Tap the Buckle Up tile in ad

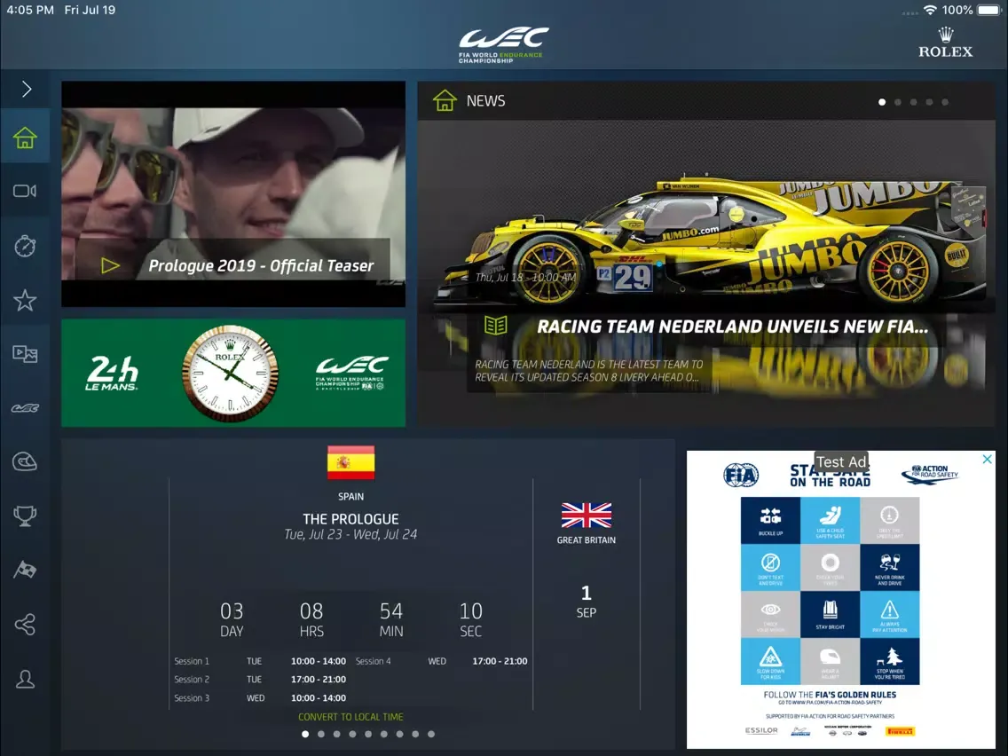tap(770, 520)
